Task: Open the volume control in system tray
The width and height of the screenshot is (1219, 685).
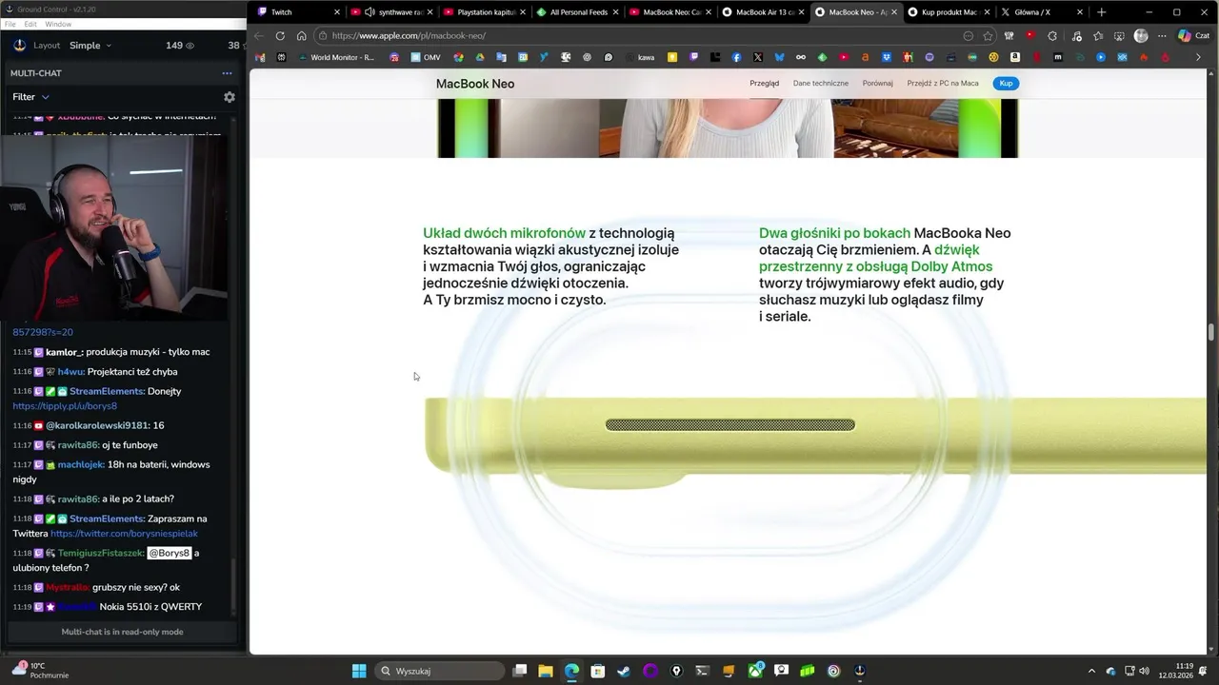Action: point(1143,671)
